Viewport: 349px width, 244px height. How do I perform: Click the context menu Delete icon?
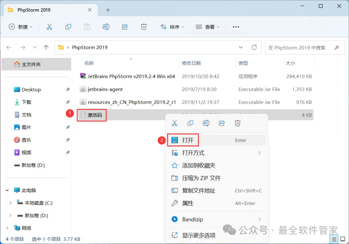(238, 123)
